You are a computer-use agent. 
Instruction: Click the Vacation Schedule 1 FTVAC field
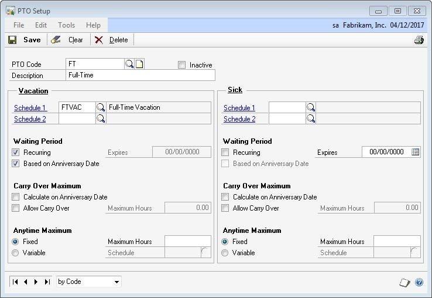(x=77, y=107)
